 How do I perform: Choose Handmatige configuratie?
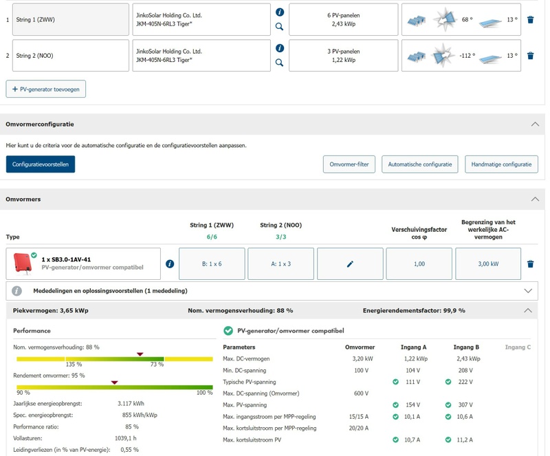[501, 164]
